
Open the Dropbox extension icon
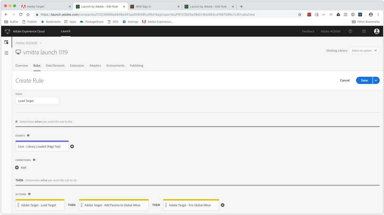click(331, 14)
